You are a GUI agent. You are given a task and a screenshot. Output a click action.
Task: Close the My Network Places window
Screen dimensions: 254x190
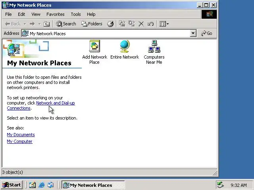214,5
